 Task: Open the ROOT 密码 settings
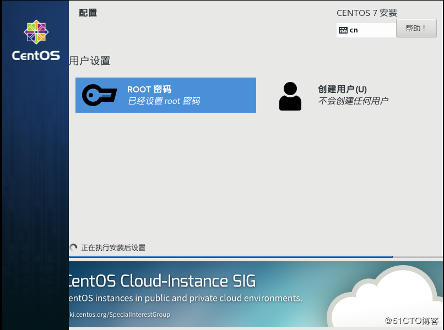pos(166,95)
